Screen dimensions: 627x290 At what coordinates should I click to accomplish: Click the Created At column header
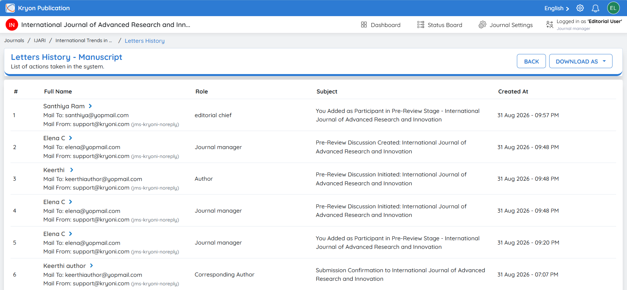click(513, 92)
